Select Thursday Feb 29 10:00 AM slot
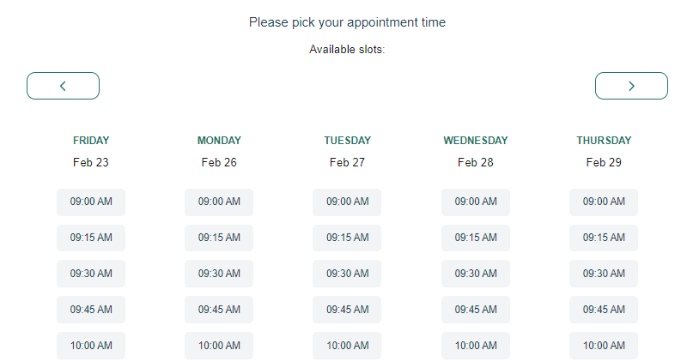Viewport: 681px width, 362px height. (x=604, y=346)
